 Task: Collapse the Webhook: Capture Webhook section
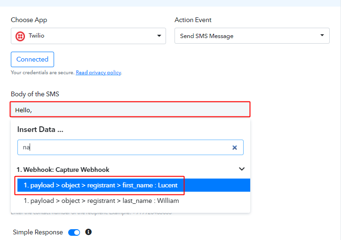(242, 169)
